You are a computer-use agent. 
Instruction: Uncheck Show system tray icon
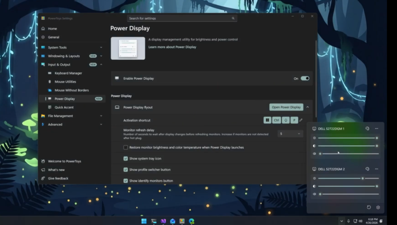pos(125,158)
